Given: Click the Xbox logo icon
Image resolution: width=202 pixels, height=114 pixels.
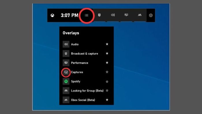Looking at the screenshot, I should (x=52, y=15).
